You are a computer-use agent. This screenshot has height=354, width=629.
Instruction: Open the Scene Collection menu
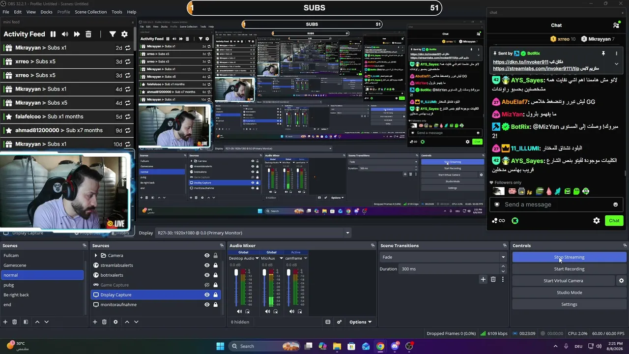(x=90, y=12)
